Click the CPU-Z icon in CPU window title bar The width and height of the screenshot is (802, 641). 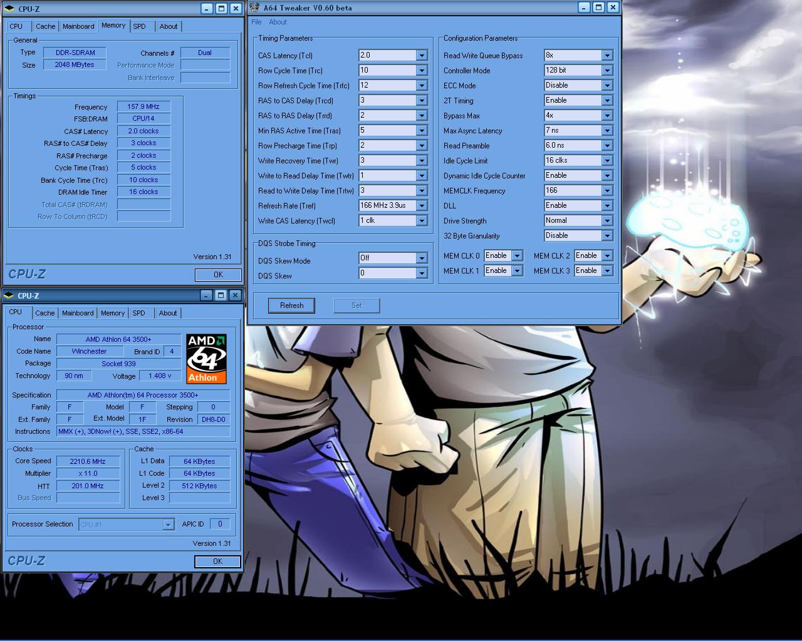point(9,295)
